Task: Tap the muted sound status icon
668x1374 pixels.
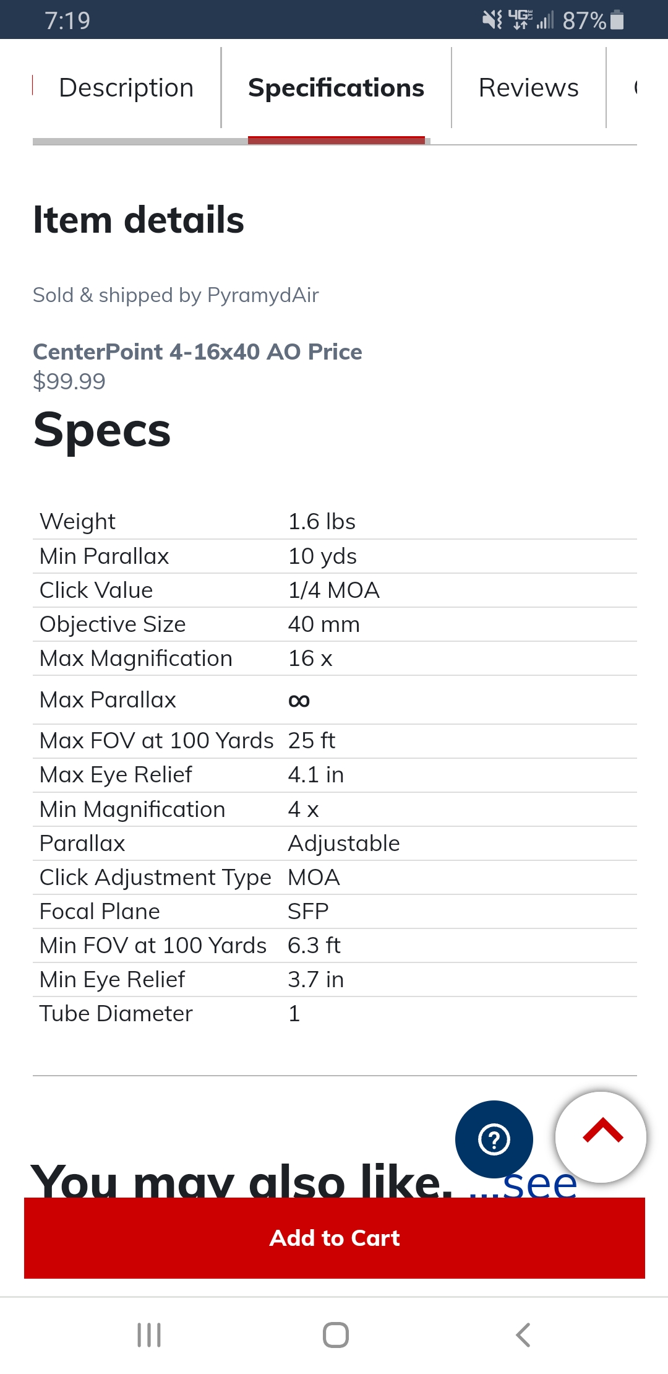Action: click(x=492, y=20)
